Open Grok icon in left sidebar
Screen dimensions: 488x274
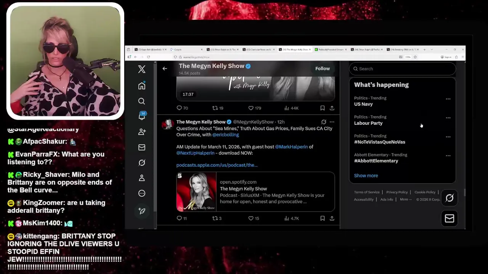pos(142,162)
